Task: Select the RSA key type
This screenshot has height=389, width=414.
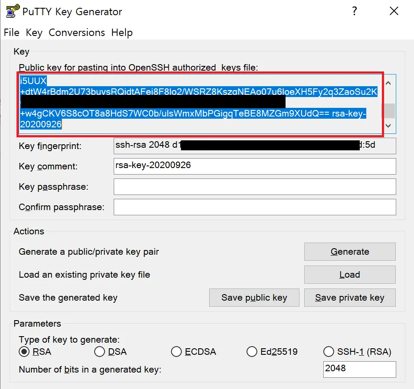Action: pos(25,352)
